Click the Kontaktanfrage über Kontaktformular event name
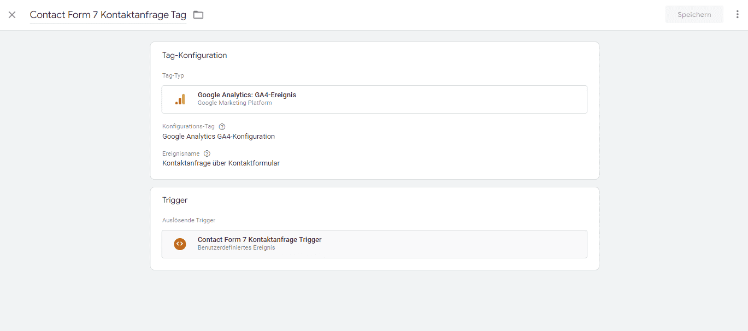 221,163
